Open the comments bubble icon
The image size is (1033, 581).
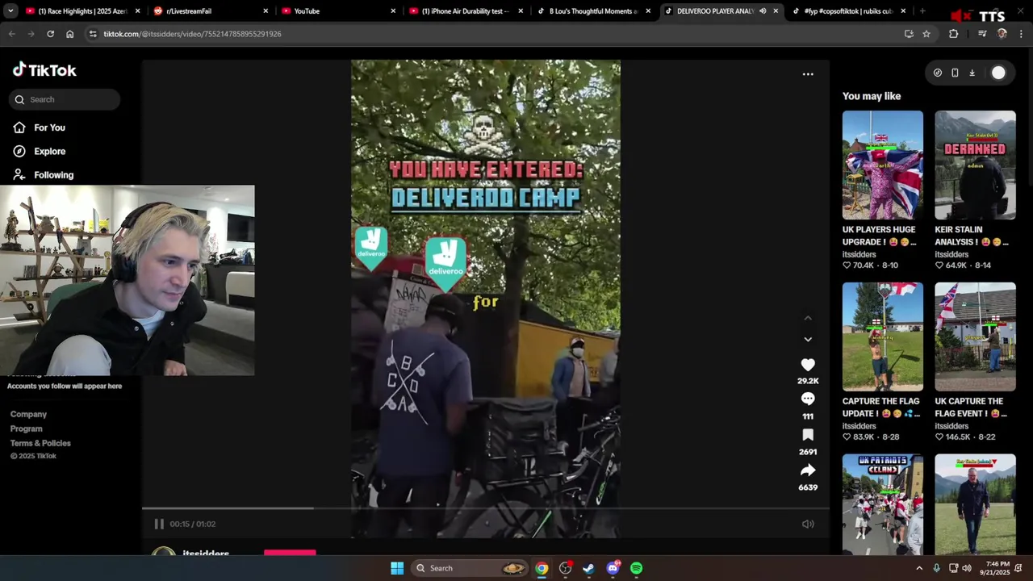pos(808,399)
